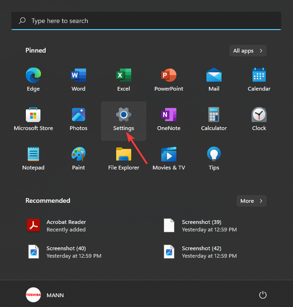Open Microsoft Store
This screenshot has width=293, height=307.
pos(33,119)
